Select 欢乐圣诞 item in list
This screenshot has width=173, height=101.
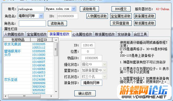11,79
